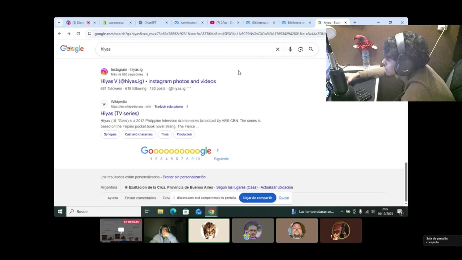The height and width of the screenshot is (260, 462).
Task: Switch to the vapeonova tab
Action: [x=115, y=22]
